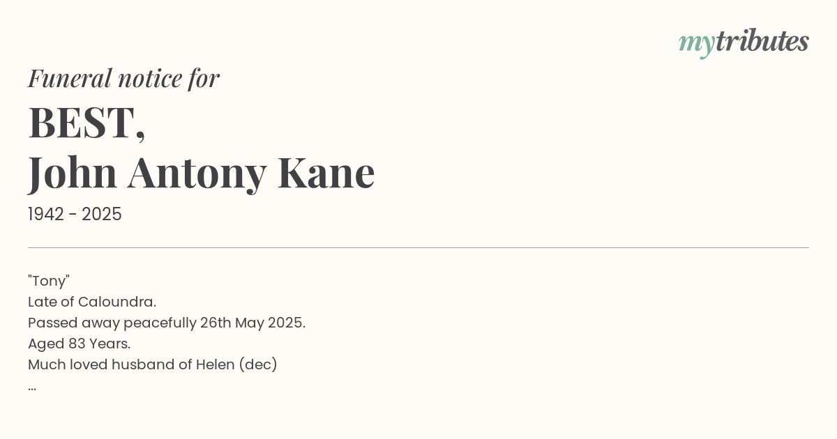Viewport: 837px width, 439px height.
Task: Click the surname BEST
Action: coord(86,123)
